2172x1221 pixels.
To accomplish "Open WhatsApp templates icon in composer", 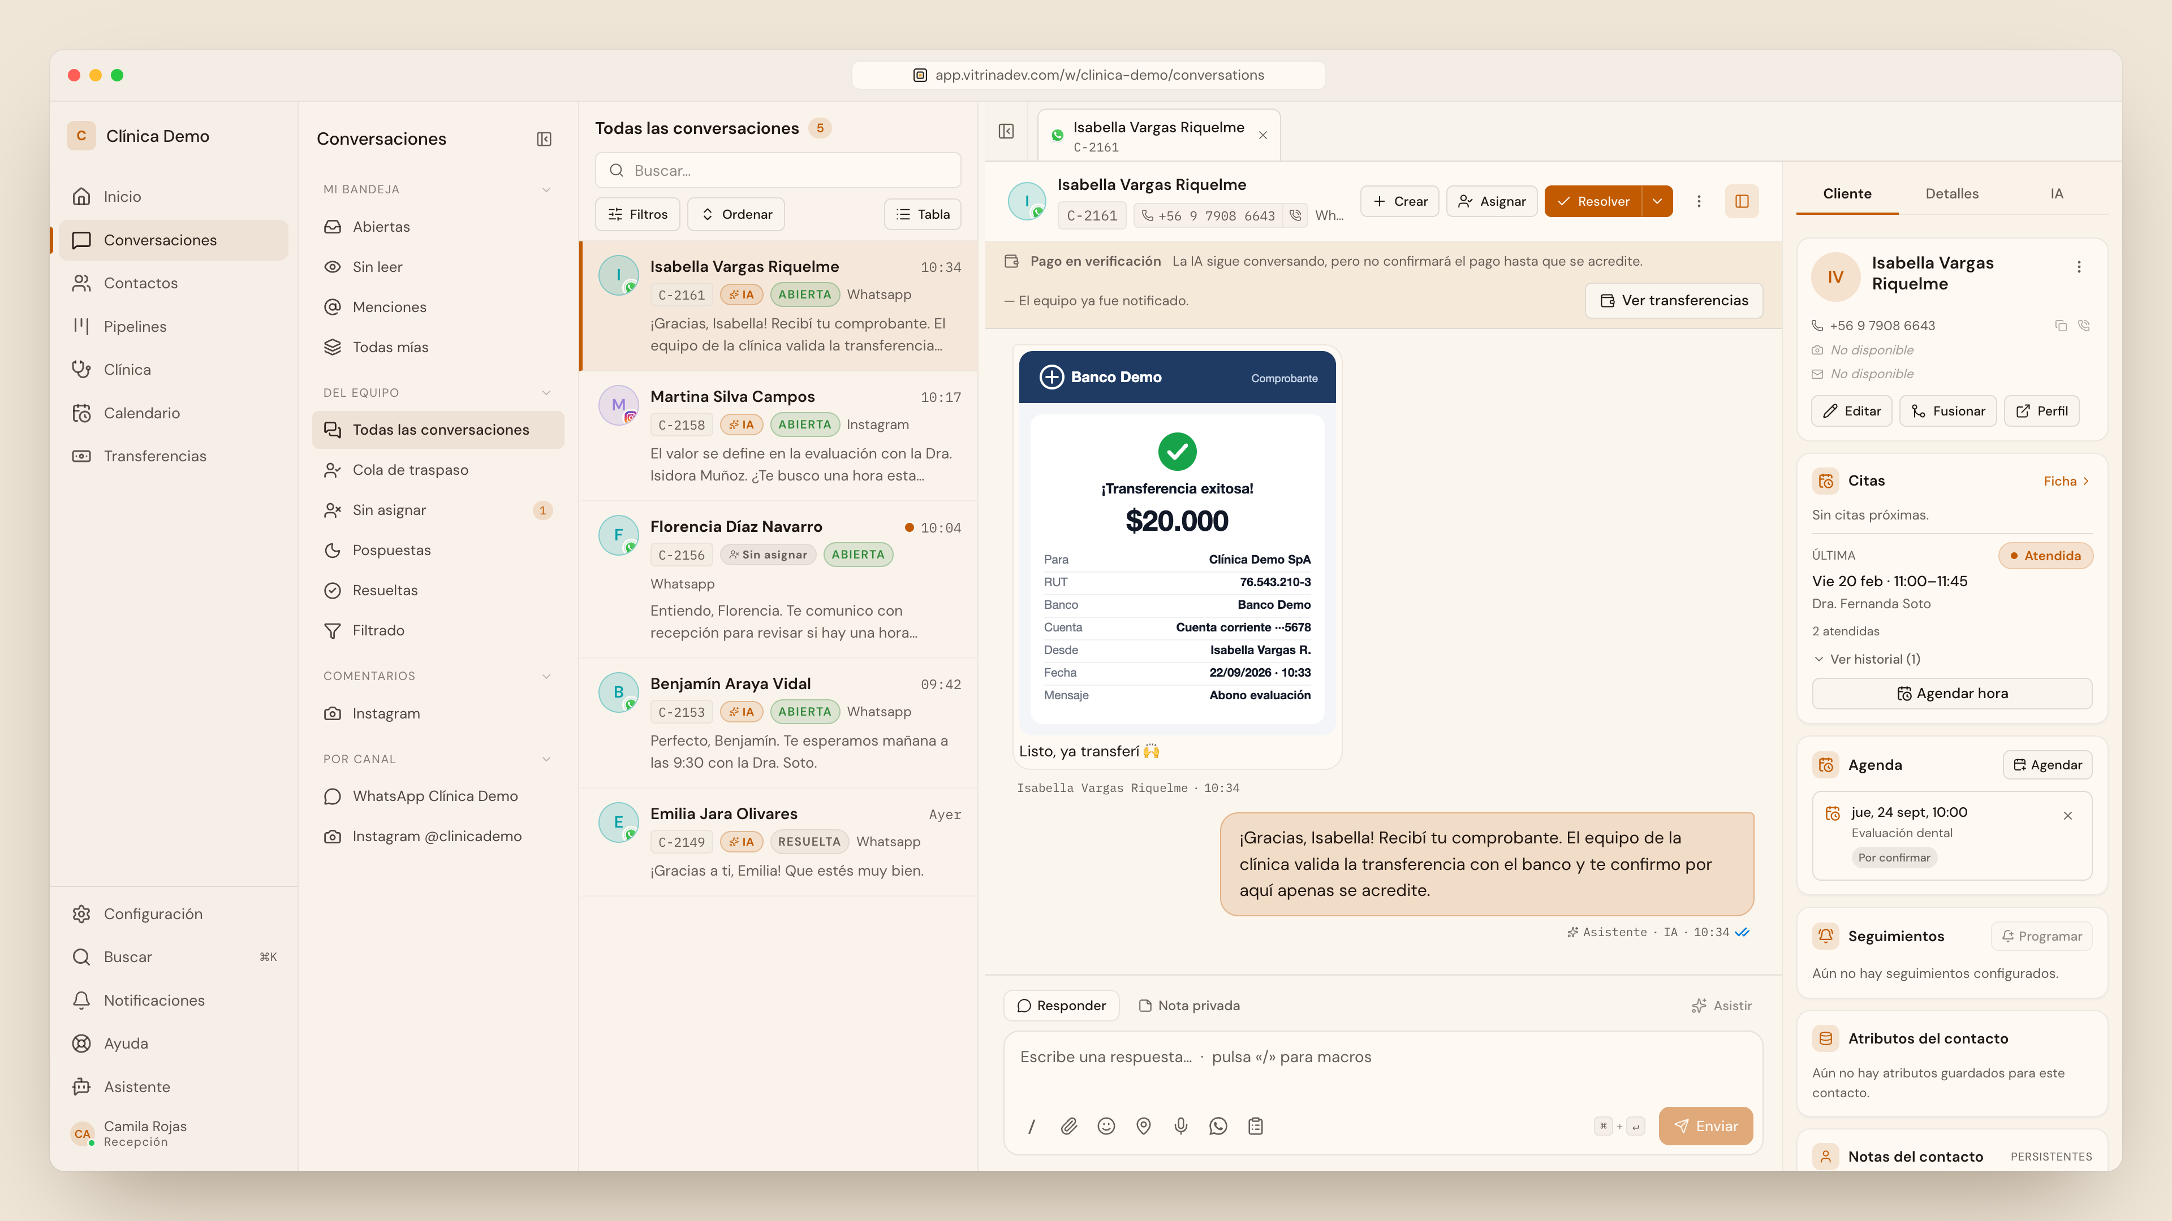I will pyautogui.click(x=1218, y=1126).
